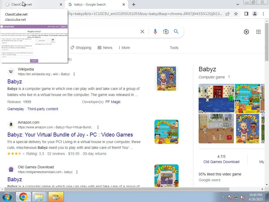Image resolution: width=269 pixels, height=202 pixels.
Task: Open Old Games Download result thumbnail
Action: pos(166,175)
